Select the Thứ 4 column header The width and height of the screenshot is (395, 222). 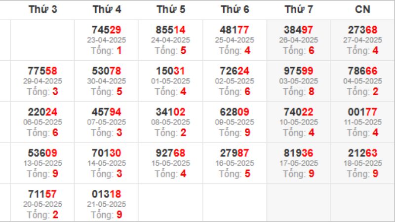click(107, 9)
